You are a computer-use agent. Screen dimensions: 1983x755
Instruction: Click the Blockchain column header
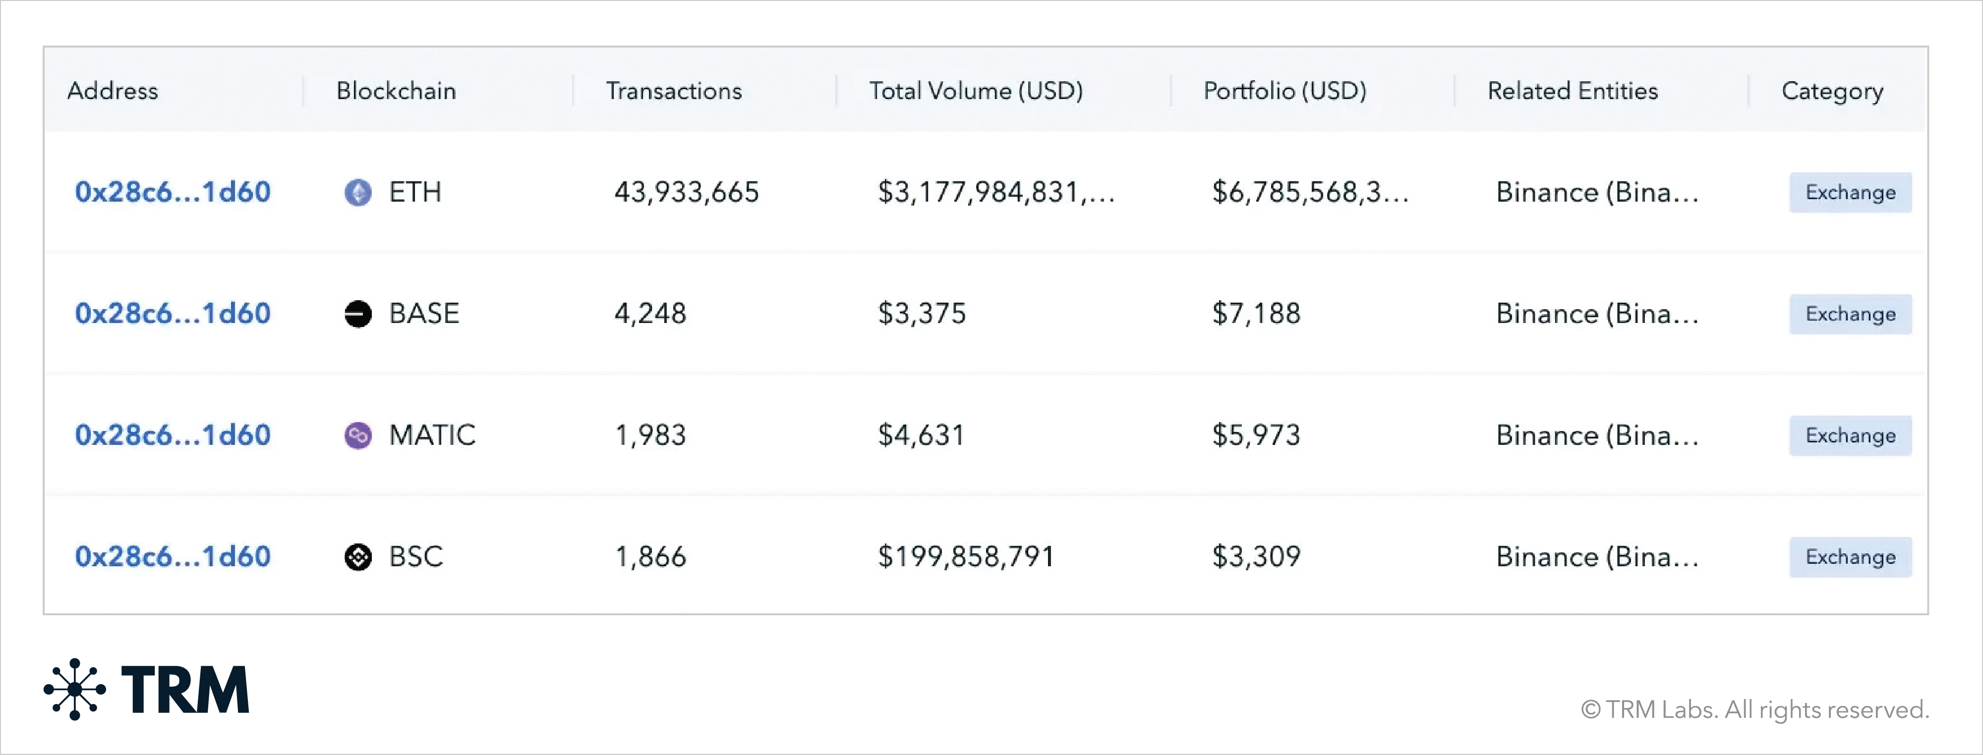tap(396, 91)
